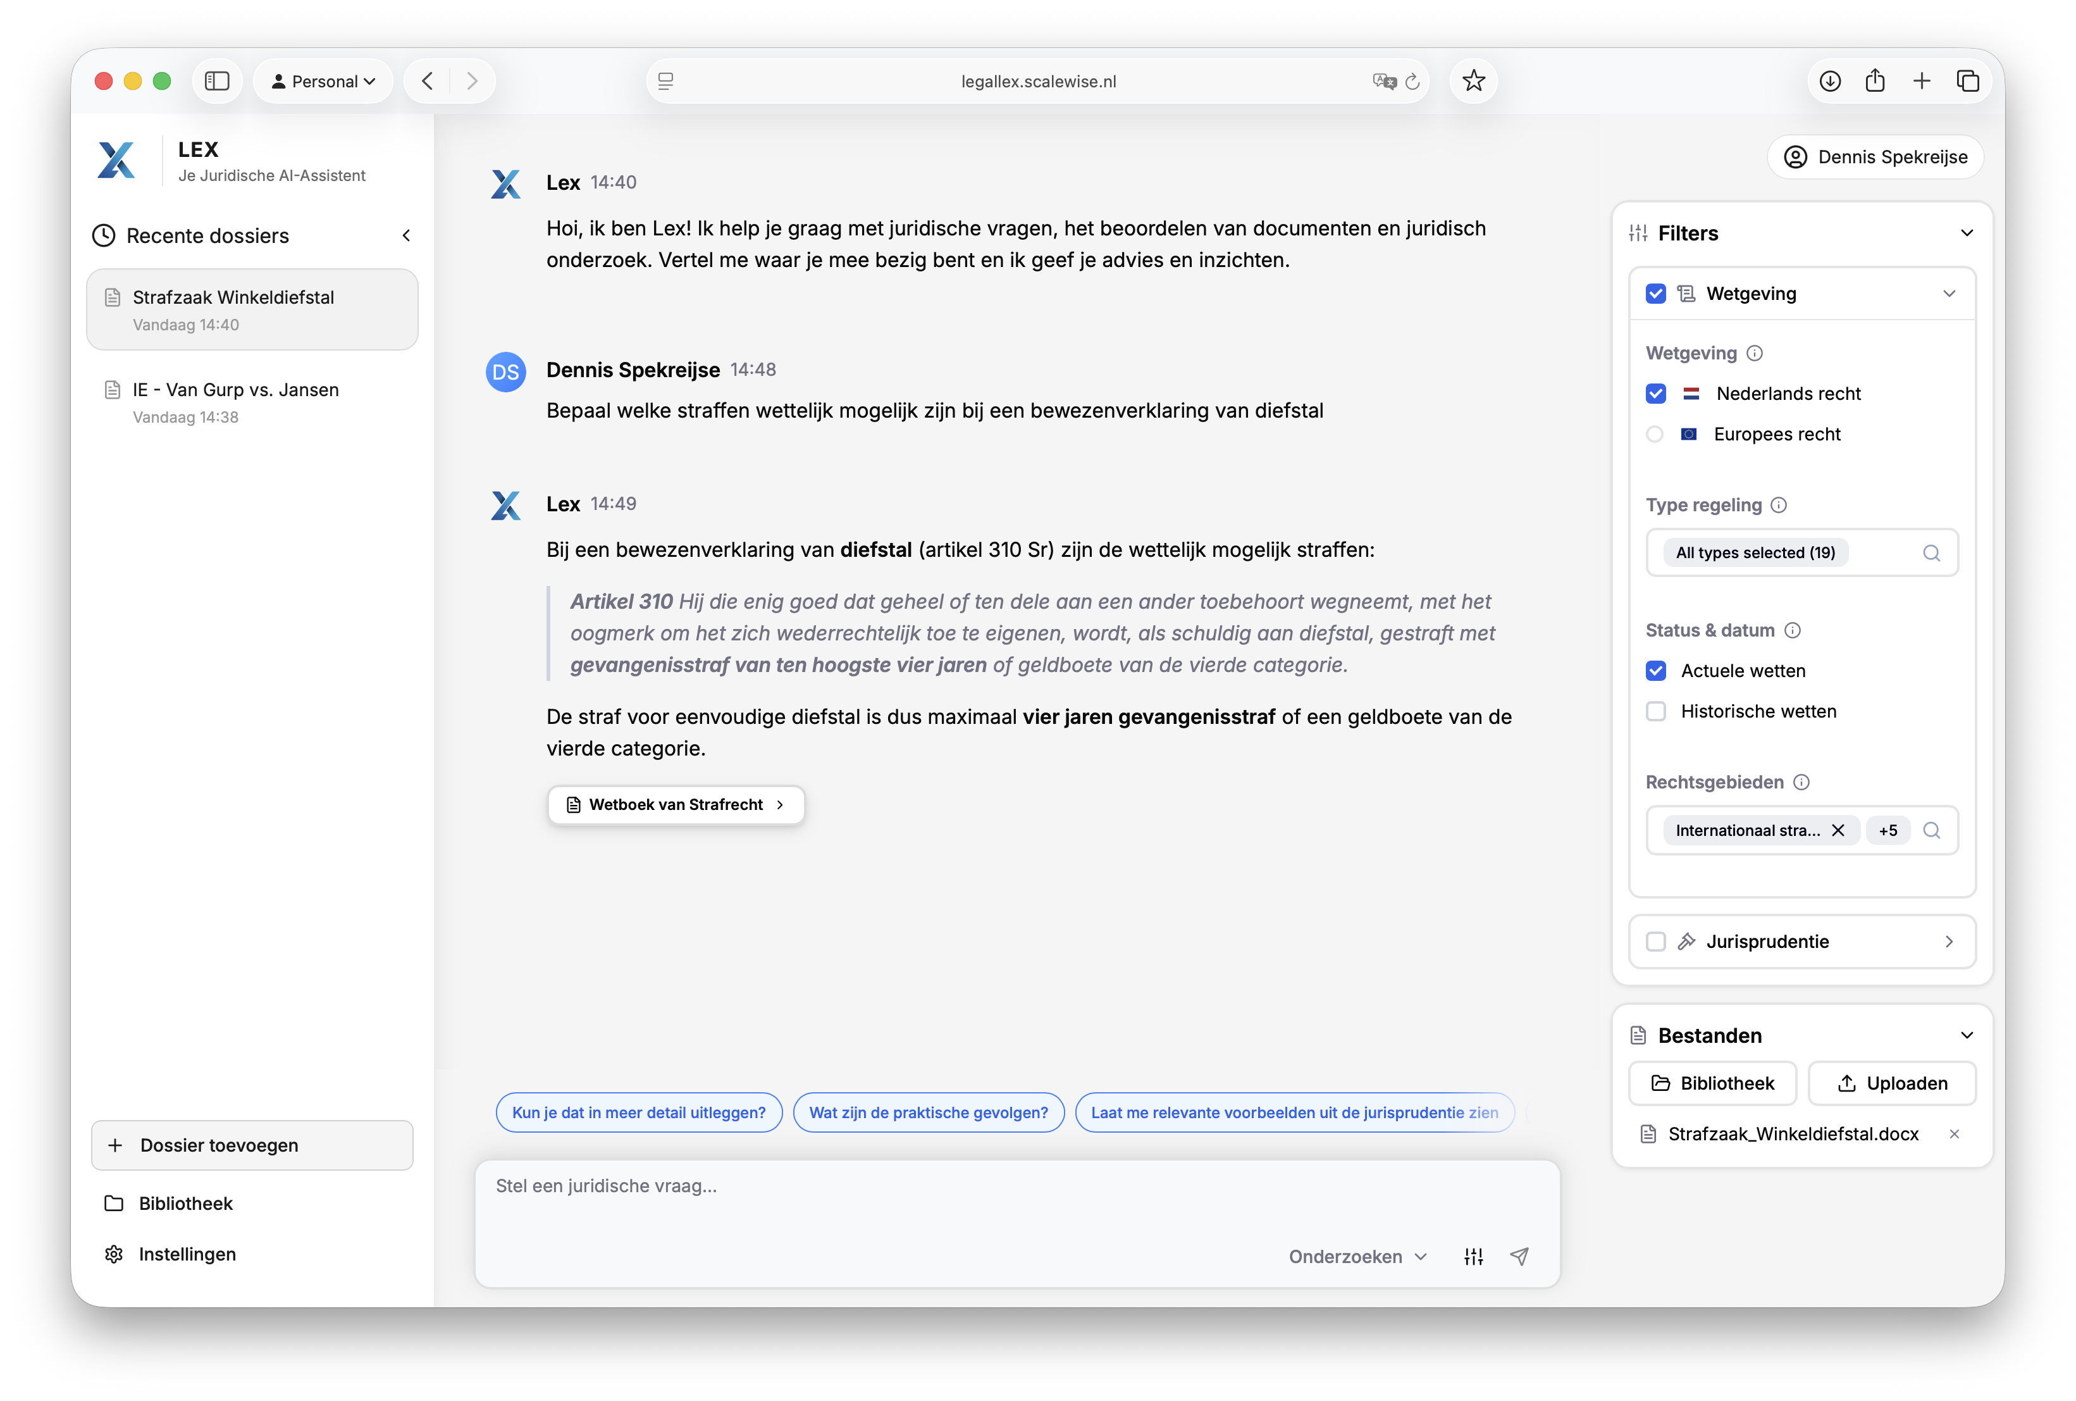
Task: Toggle the Safari sidebar icon
Action: [217, 81]
